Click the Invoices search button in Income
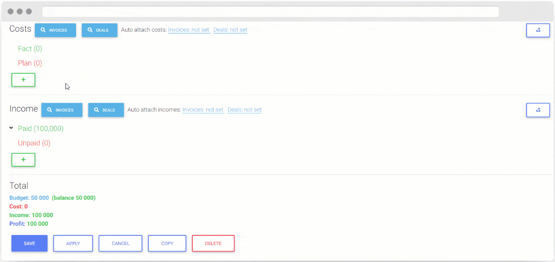The width and height of the screenshot is (555, 262). pos(62,110)
